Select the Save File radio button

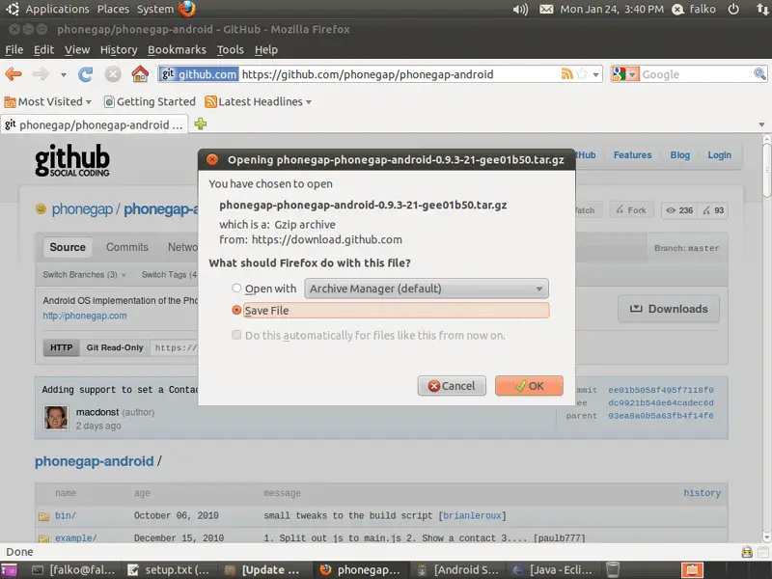pos(236,310)
